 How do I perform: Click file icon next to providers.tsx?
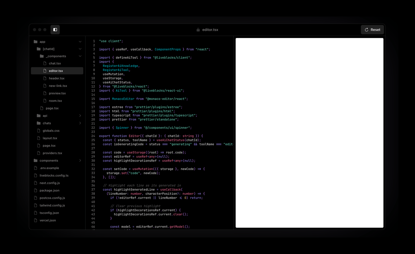tap(39, 153)
